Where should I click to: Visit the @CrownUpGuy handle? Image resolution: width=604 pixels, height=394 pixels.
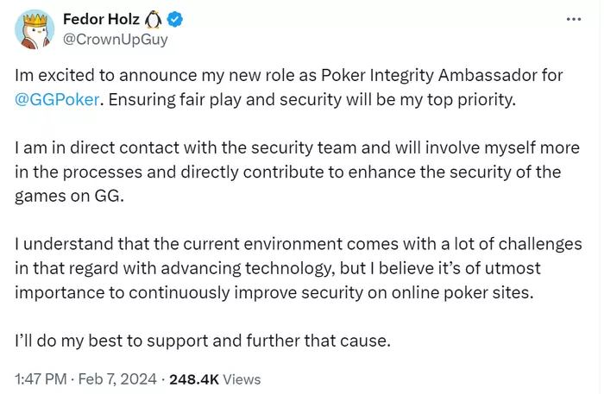tap(115, 40)
